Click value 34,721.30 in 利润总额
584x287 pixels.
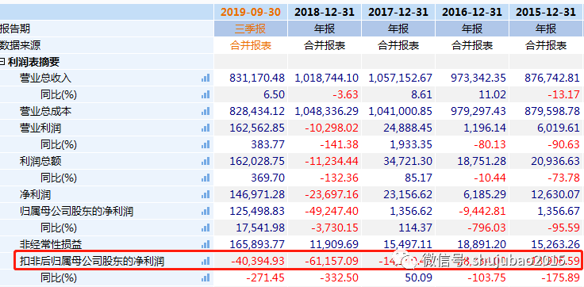tap(408, 161)
